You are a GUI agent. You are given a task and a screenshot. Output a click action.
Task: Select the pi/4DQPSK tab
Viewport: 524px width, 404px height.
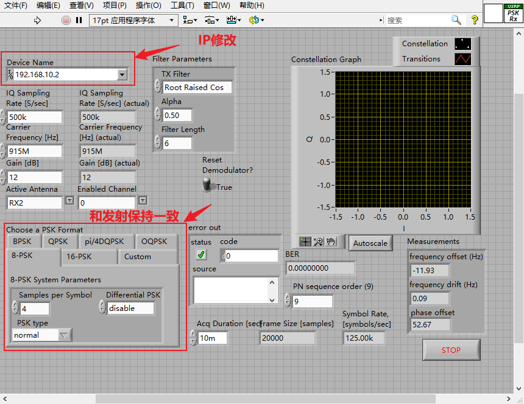click(105, 241)
